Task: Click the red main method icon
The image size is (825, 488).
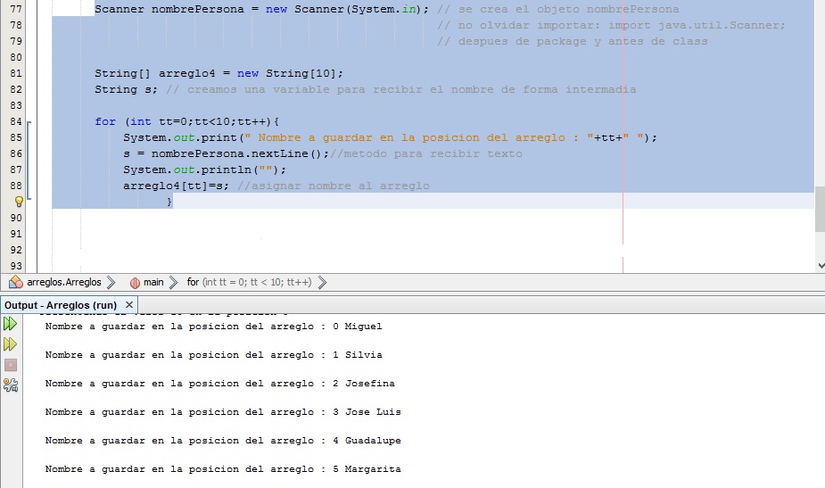Action: [135, 282]
